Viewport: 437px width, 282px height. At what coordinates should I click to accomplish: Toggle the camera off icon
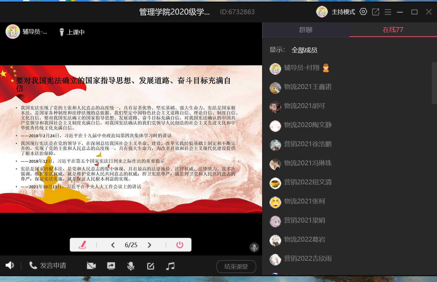[91, 266]
